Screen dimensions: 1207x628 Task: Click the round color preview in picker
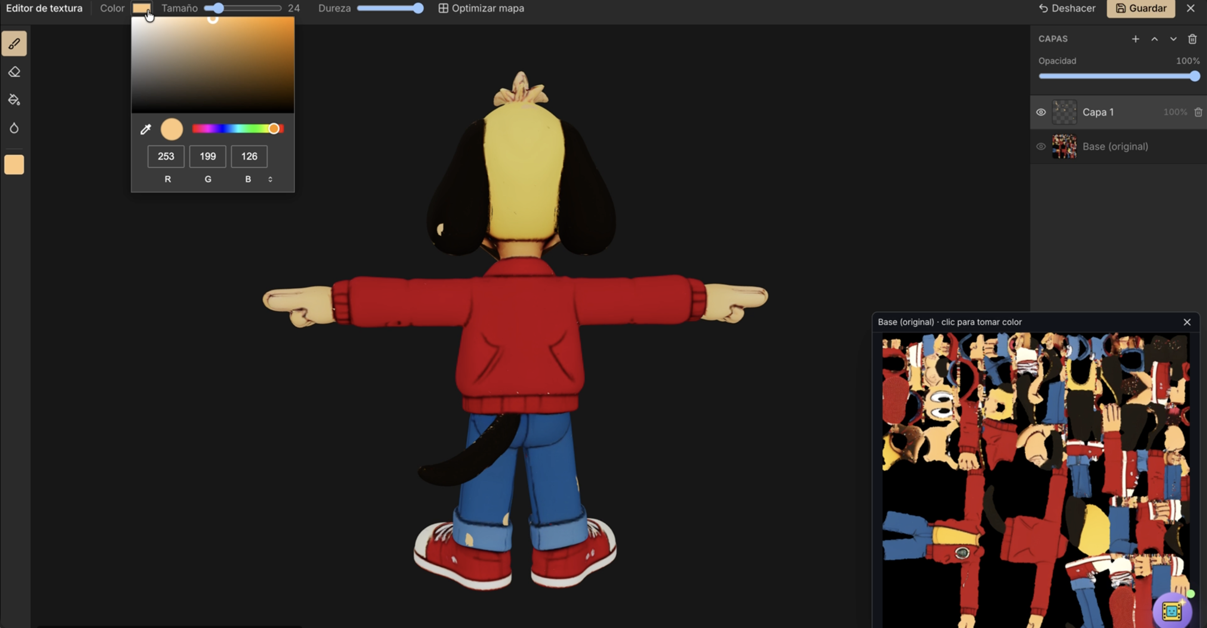[172, 129]
